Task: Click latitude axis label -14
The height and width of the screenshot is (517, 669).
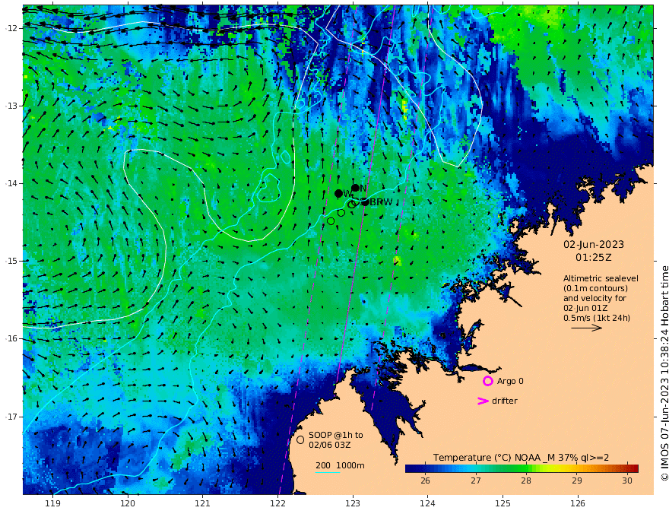Action: 12,183
